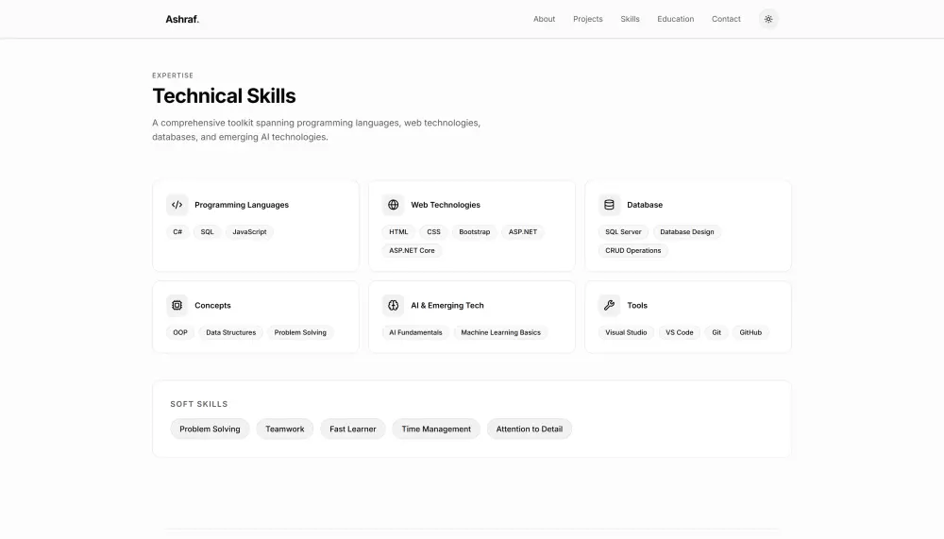Click the Tools wrench icon
This screenshot has height=539, width=944.
tap(609, 306)
